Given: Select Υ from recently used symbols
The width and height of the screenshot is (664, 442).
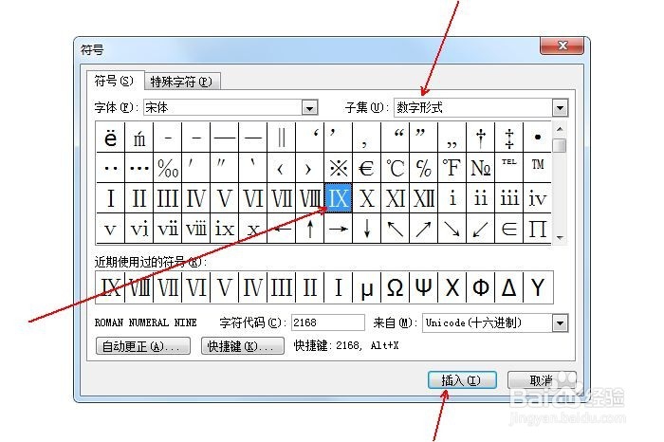Looking at the screenshot, I should click(538, 287).
